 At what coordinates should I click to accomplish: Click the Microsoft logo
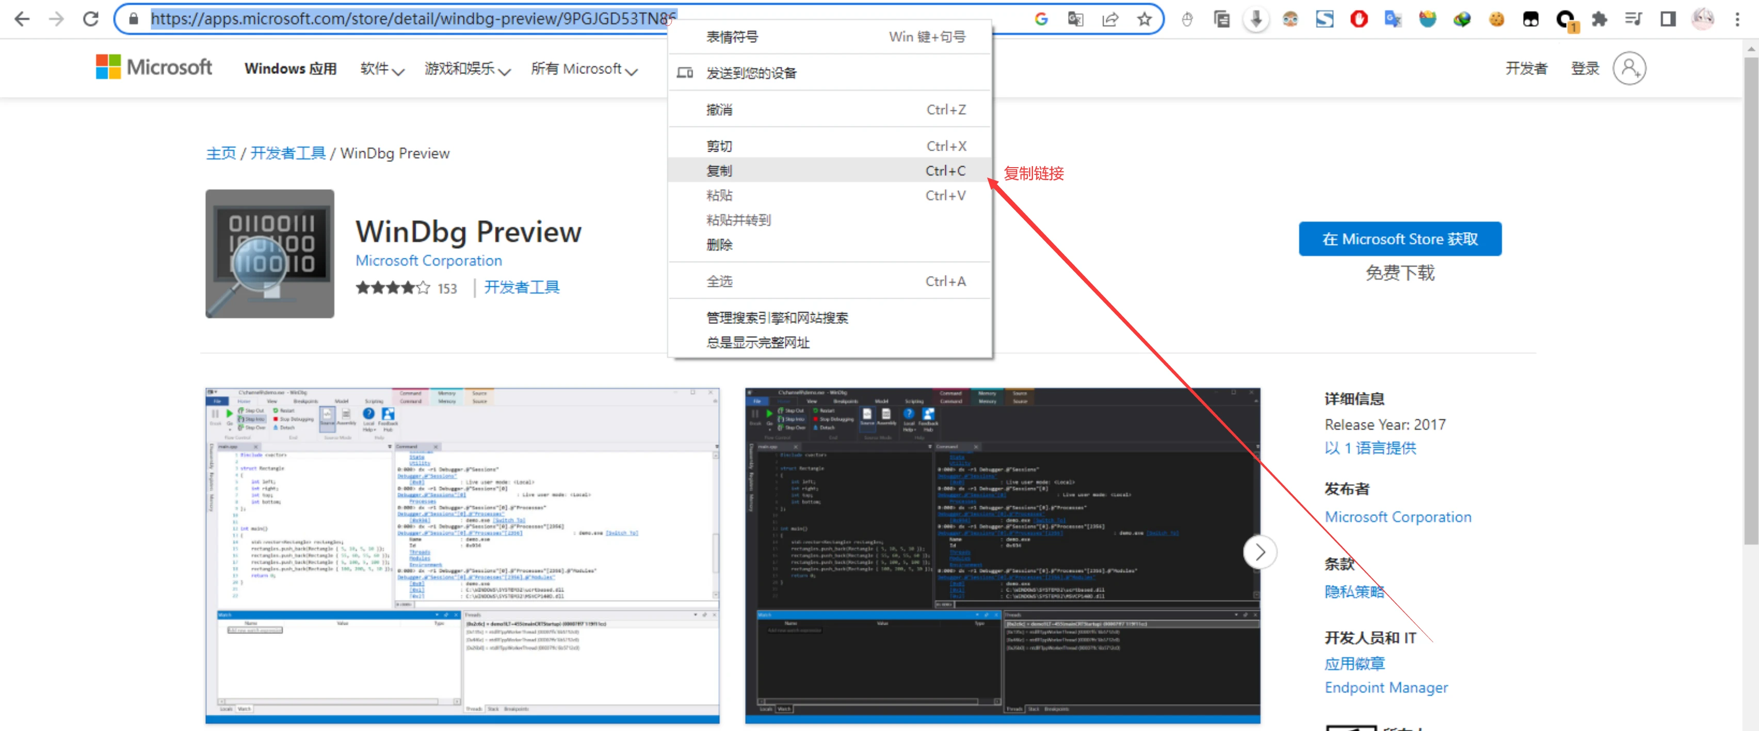tap(154, 68)
